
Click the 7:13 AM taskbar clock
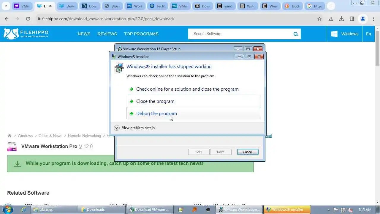(x=365, y=210)
